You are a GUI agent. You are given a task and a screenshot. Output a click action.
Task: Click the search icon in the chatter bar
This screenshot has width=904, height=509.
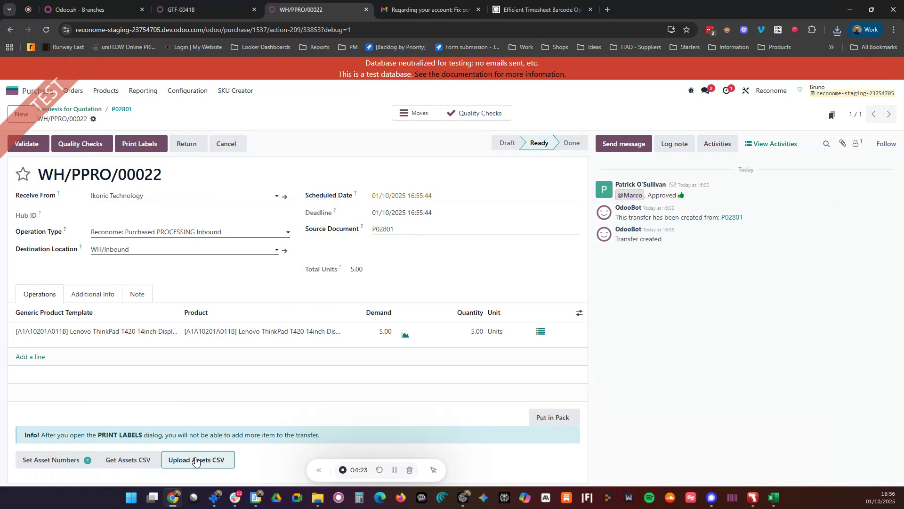tap(826, 143)
